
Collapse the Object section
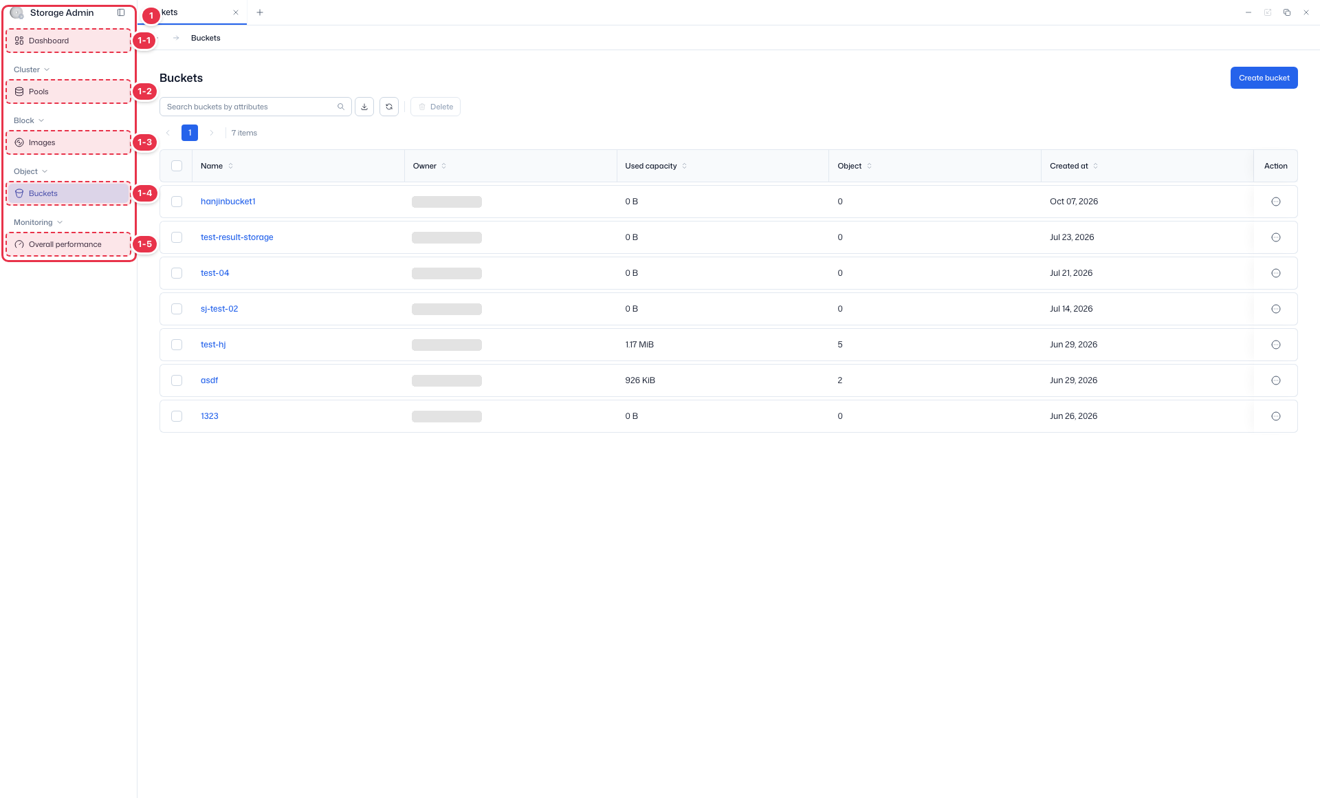(30, 171)
